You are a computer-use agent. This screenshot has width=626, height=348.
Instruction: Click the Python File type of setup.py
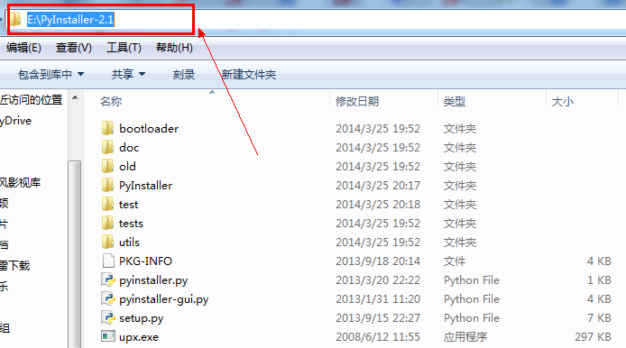pyautogui.click(x=472, y=318)
